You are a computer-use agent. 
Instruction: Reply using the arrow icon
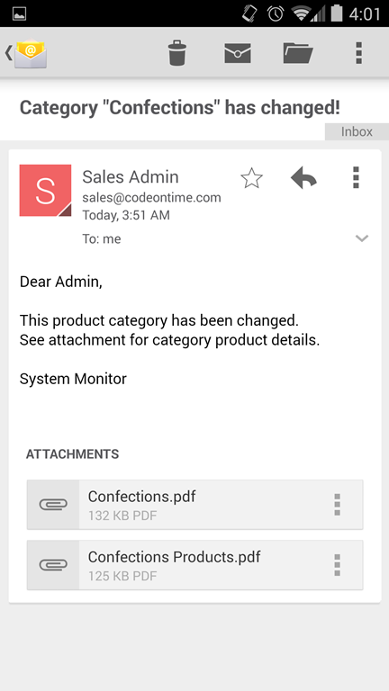pyautogui.click(x=303, y=178)
